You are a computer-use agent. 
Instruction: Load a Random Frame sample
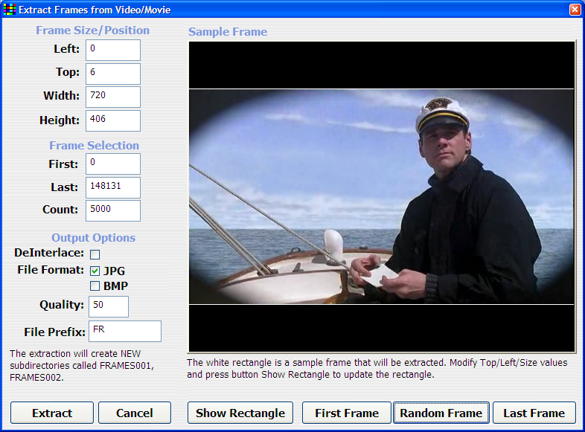[x=441, y=413]
